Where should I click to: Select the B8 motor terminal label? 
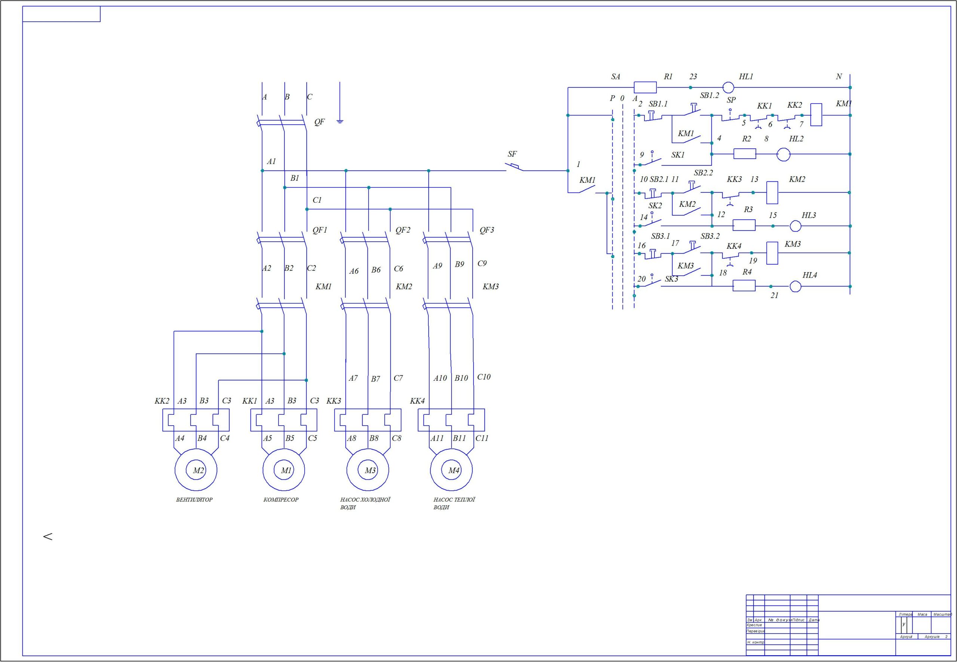(x=374, y=438)
